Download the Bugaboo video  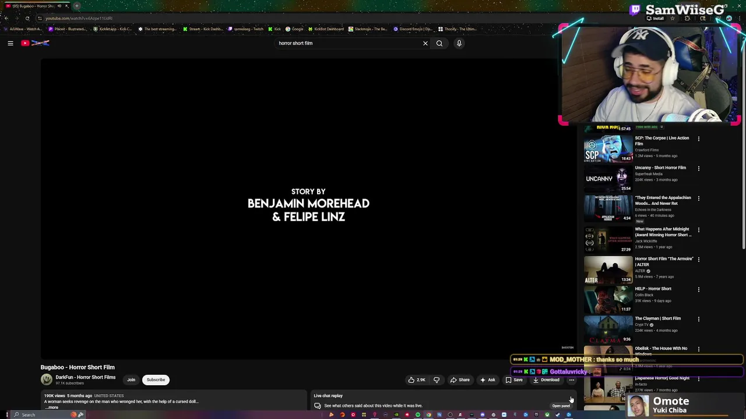546,380
